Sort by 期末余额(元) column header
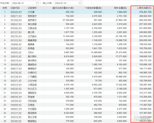154x123 pixels. point(144,8)
